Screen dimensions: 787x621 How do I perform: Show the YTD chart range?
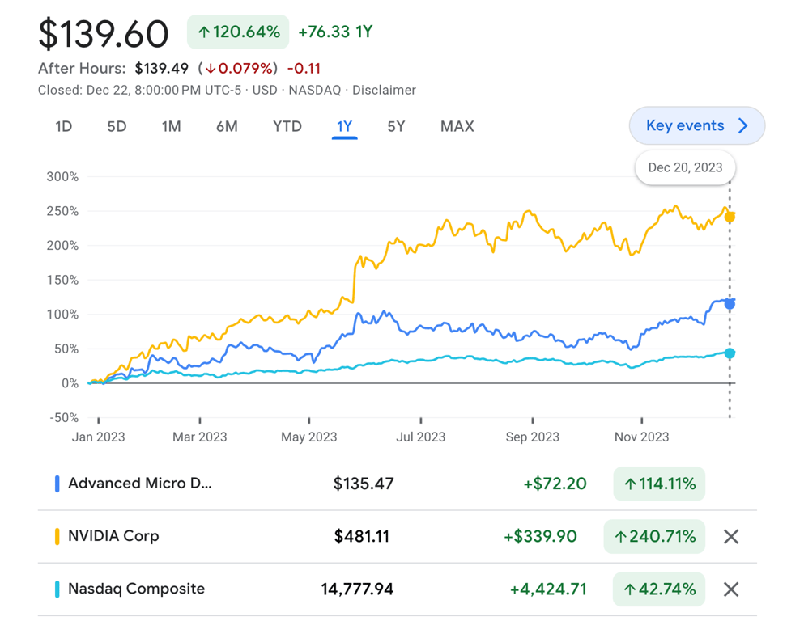click(287, 126)
